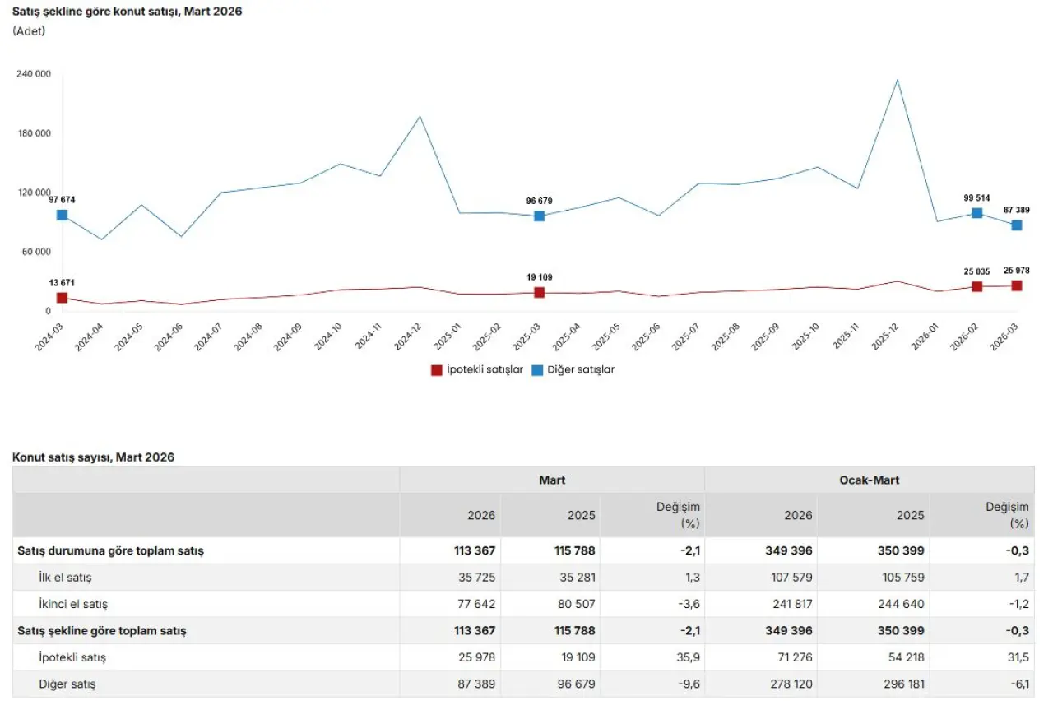
Task: Toggle the İpotekli satışlar legend series
Action: click(x=489, y=370)
